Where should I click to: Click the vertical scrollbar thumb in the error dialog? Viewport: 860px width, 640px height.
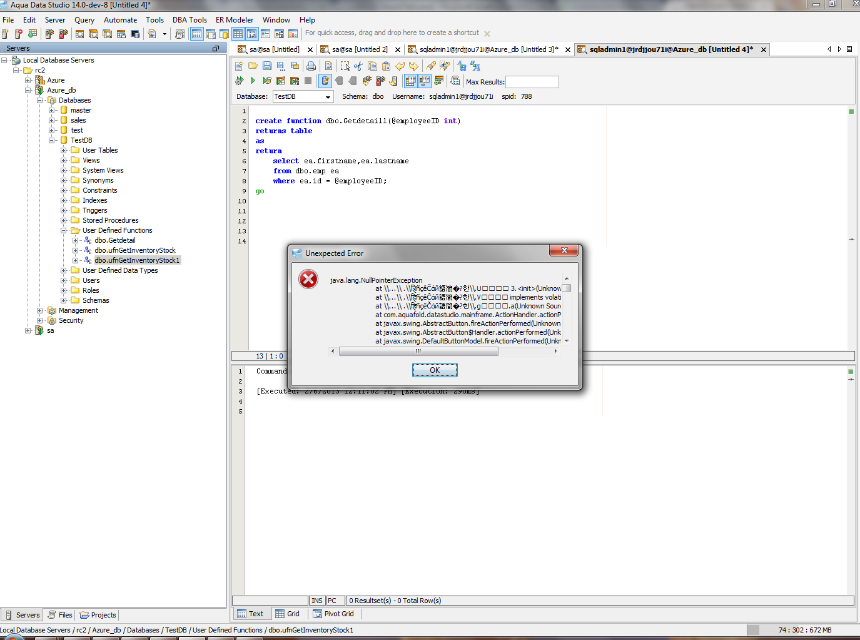coord(567,288)
